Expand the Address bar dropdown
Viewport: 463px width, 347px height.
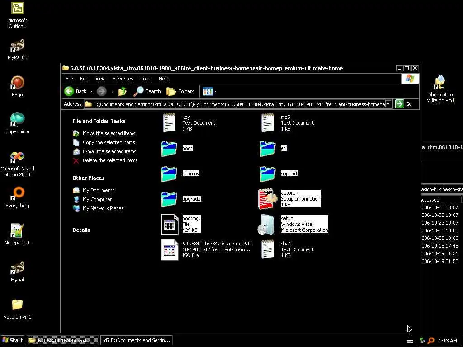point(388,104)
